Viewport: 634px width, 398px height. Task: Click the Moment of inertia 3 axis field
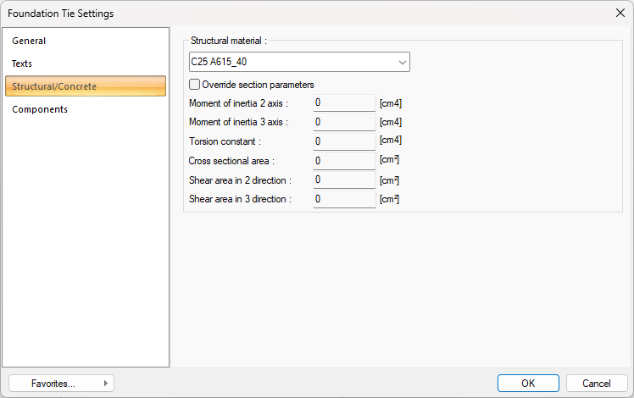(343, 122)
